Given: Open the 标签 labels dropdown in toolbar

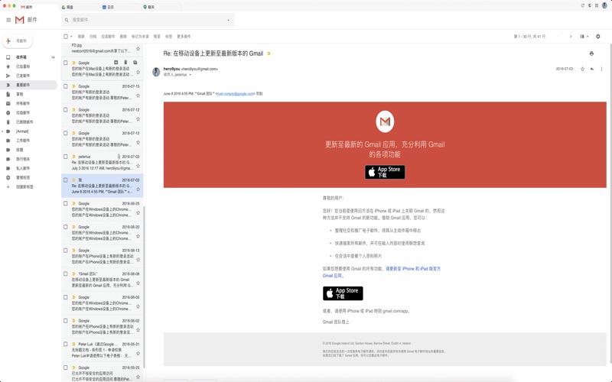Looking at the screenshot, I should pyautogui.click(x=168, y=37).
